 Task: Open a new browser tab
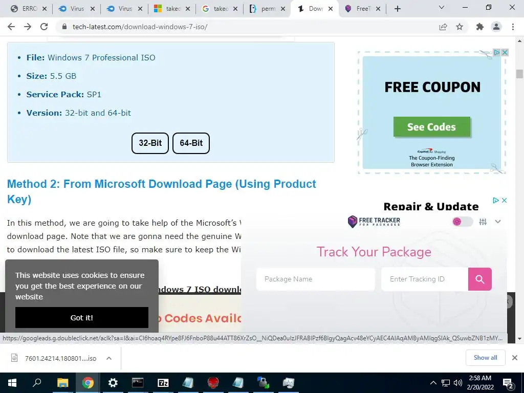[x=397, y=9]
